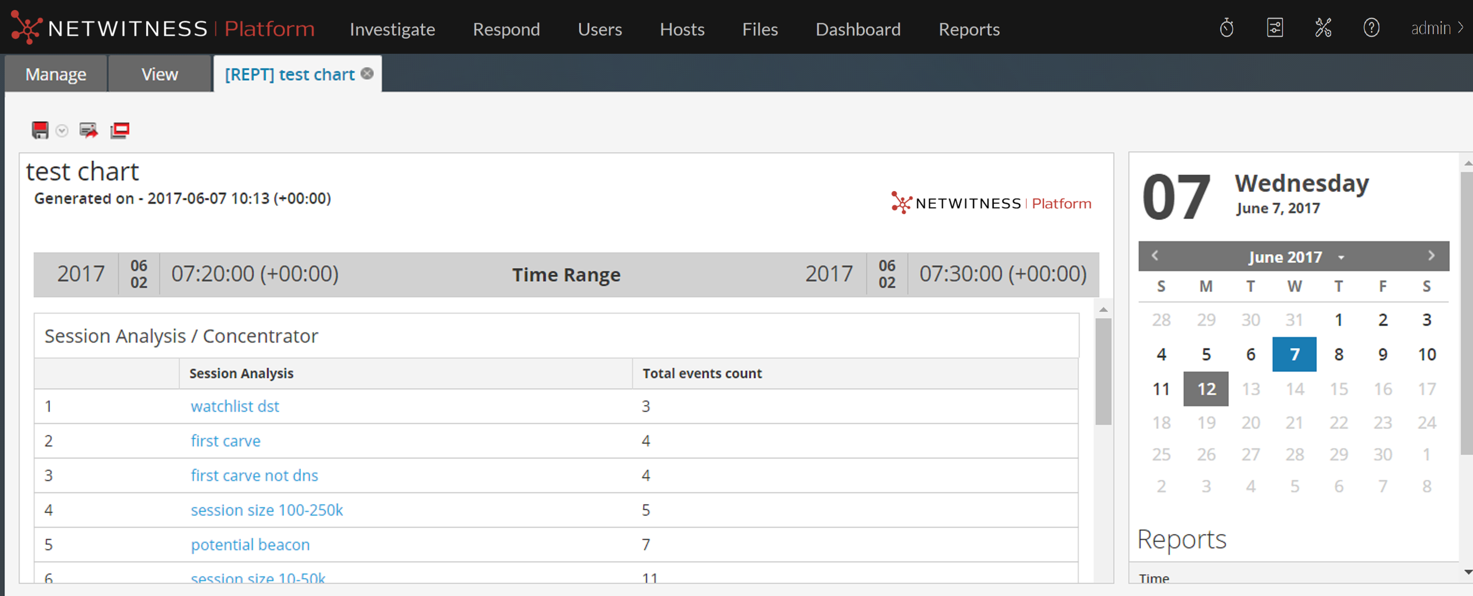The width and height of the screenshot is (1473, 596).
Task: Select the email report icon
Action: (x=88, y=130)
